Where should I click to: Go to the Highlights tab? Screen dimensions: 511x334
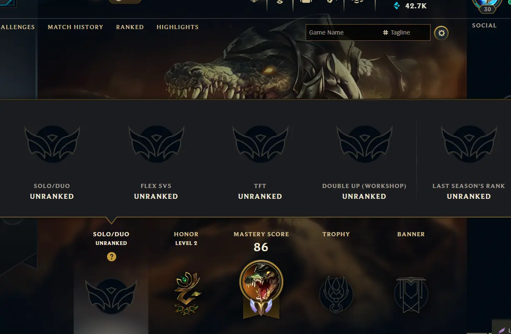177,27
